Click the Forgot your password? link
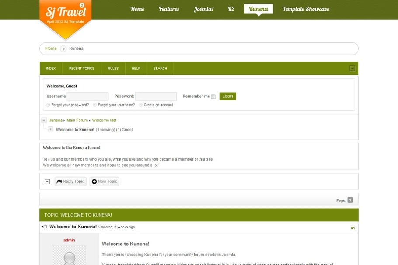Image resolution: width=398 pixels, height=265 pixels. point(70,105)
